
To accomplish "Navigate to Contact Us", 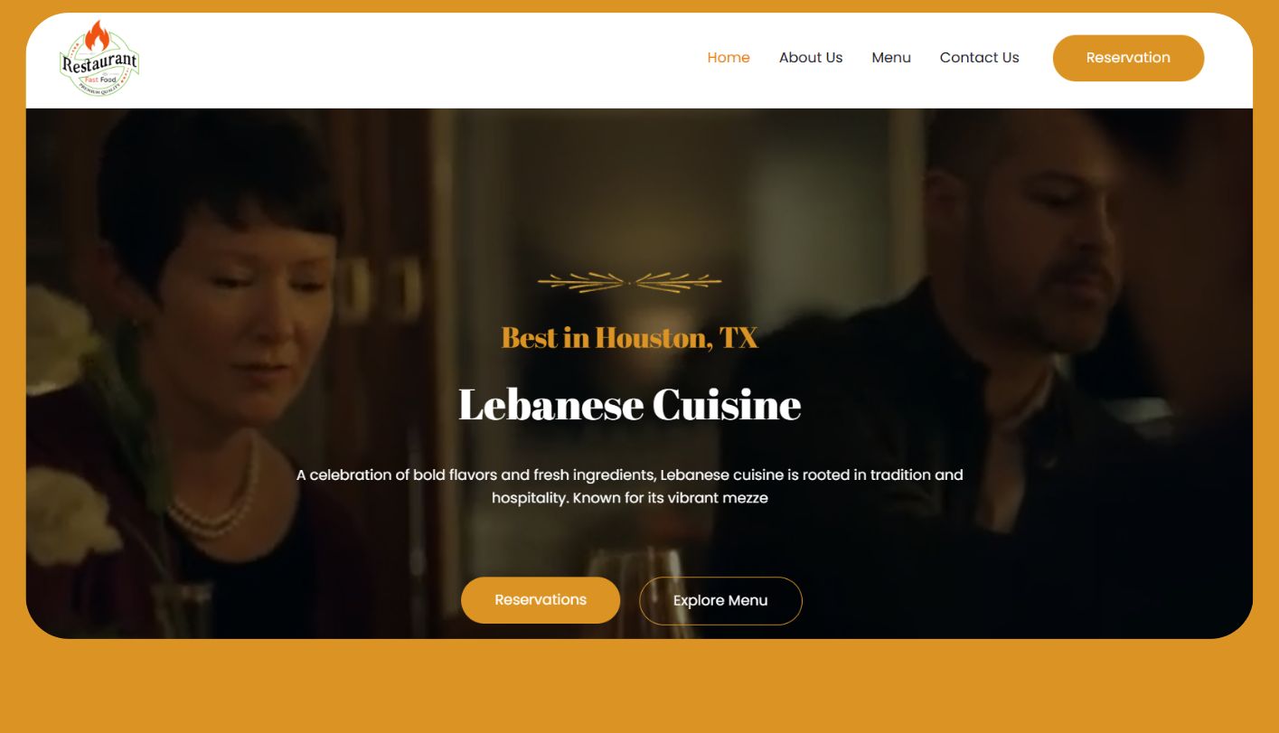I will [979, 58].
